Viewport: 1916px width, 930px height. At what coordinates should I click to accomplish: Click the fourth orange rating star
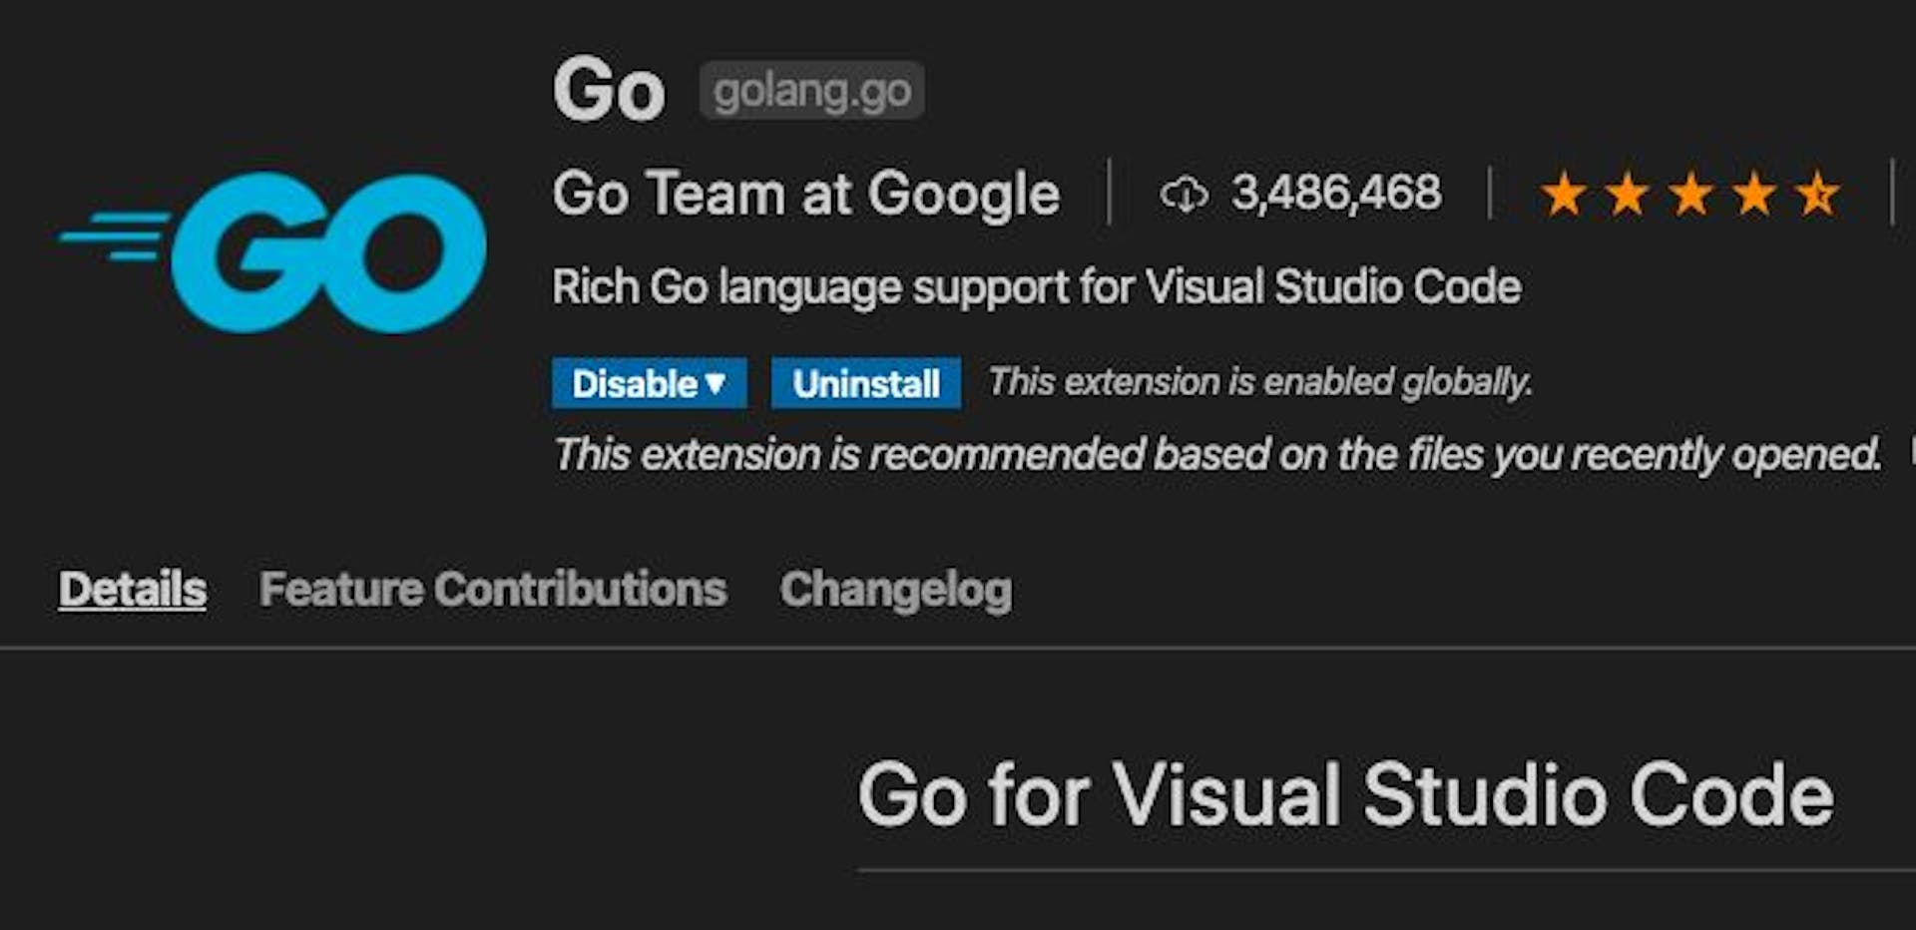click(1754, 194)
